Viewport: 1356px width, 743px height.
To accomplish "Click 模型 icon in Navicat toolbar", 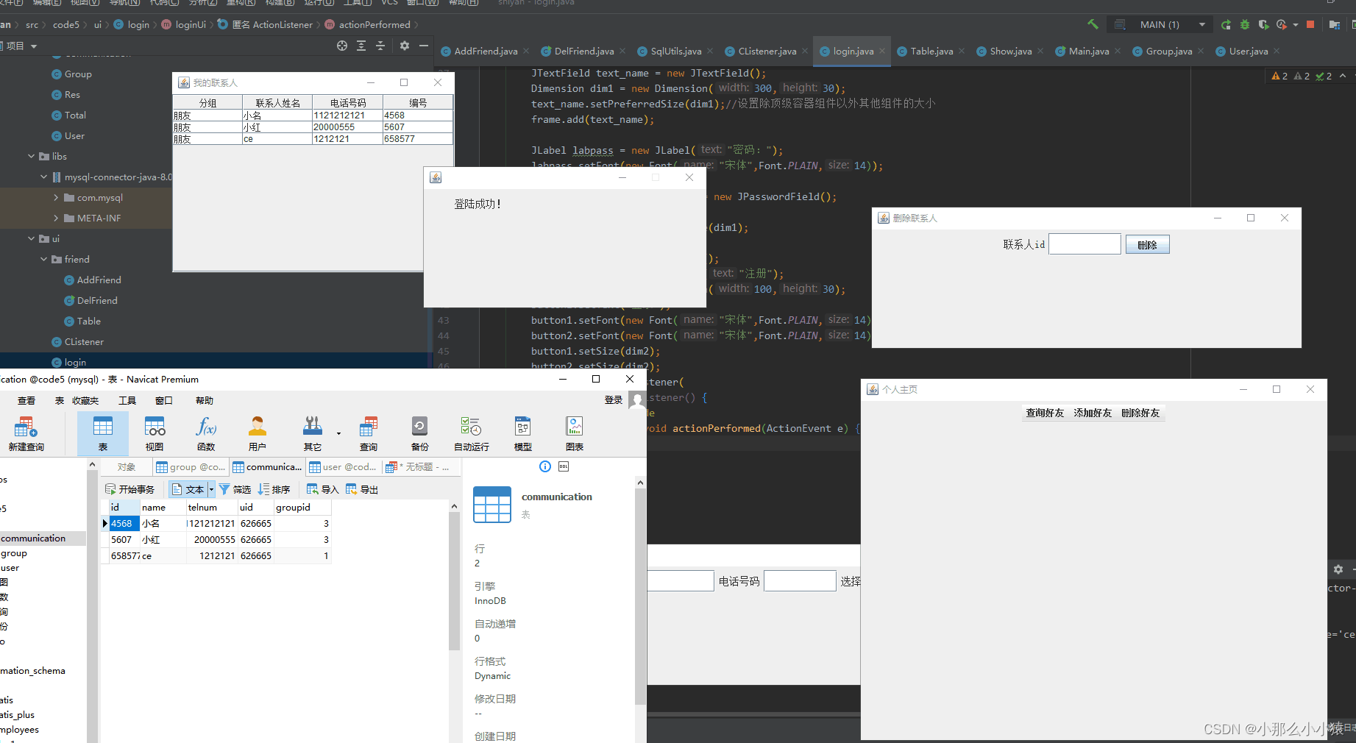I will point(523,434).
